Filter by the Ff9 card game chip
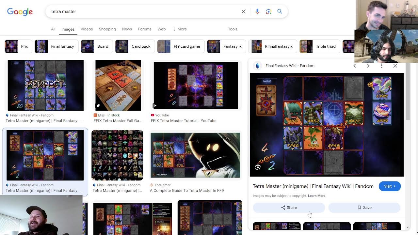This screenshot has height=235, width=418. pos(181,46)
